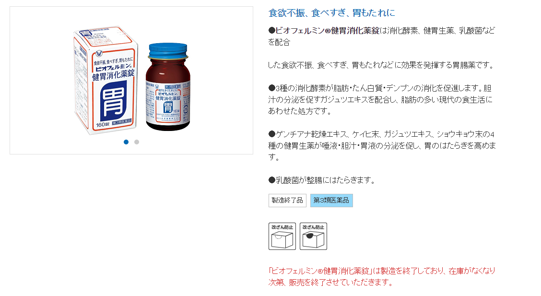Click the blue cap of the bottle
Viewport: 541px width, 296px height.
tap(168, 51)
